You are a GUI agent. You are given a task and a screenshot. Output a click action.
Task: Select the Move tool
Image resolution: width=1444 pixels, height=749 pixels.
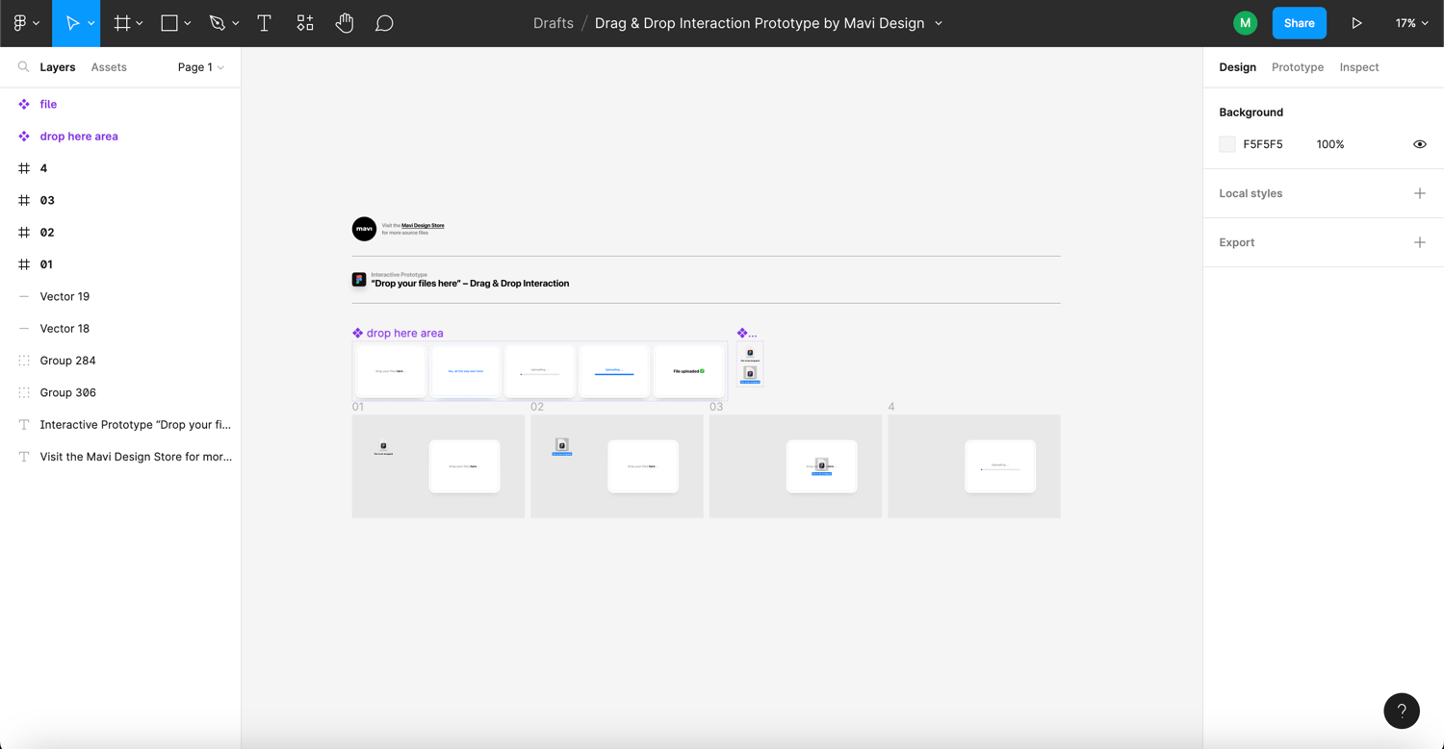(72, 23)
